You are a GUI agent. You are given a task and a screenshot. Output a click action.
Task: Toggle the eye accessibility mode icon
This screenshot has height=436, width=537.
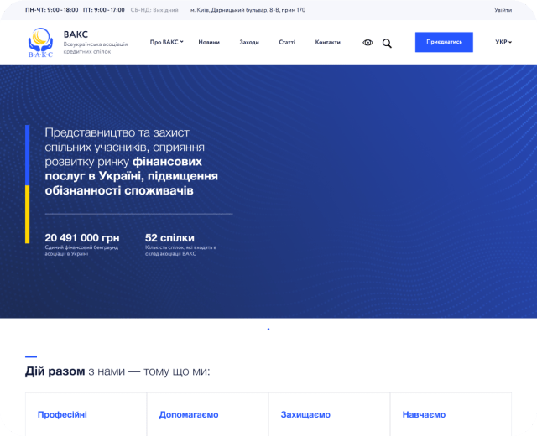tap(368, 43)
